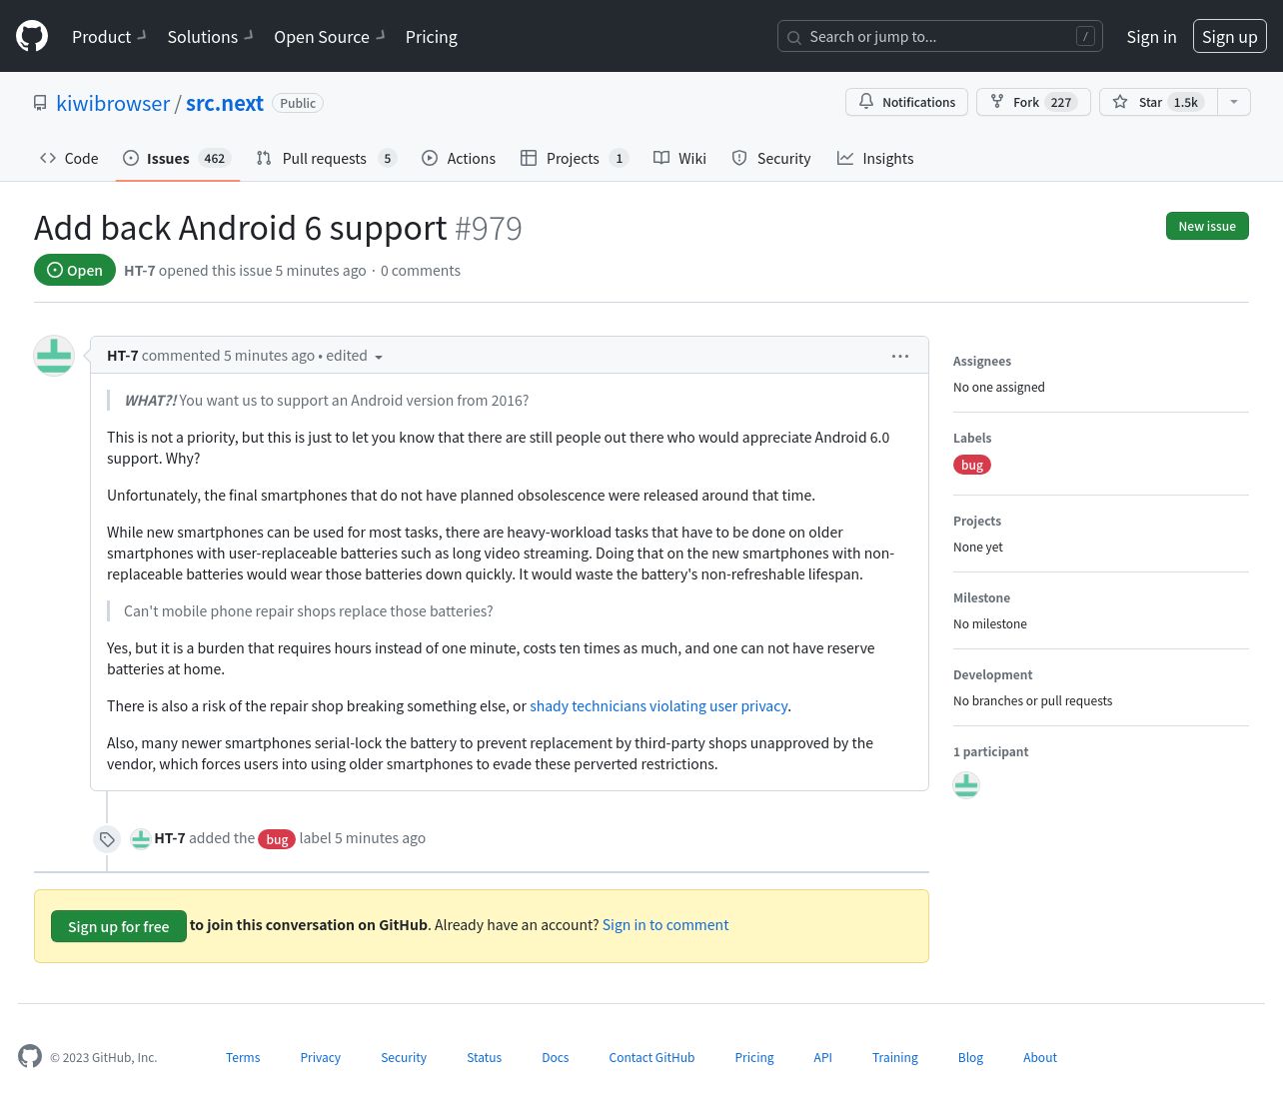
Task: Open the Training footer link
Action: pyautogui.click(x=895, y=1057)
